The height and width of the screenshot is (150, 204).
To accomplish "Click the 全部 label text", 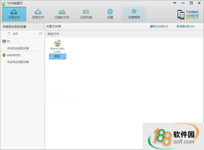I will click(x=15, y=34).
